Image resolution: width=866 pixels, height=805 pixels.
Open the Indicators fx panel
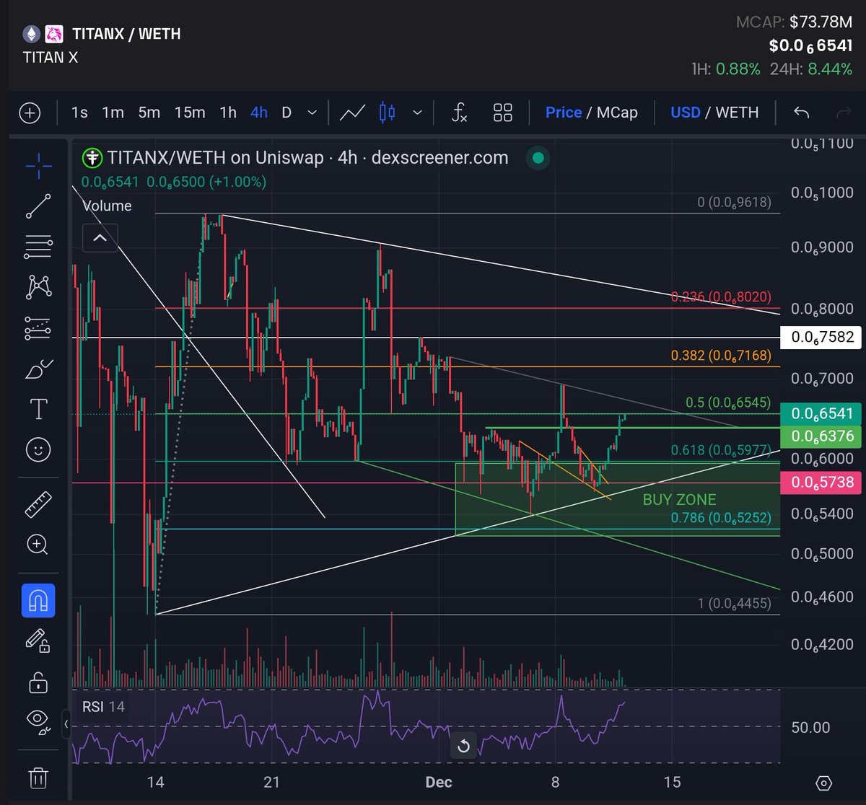tap(459, 113)
